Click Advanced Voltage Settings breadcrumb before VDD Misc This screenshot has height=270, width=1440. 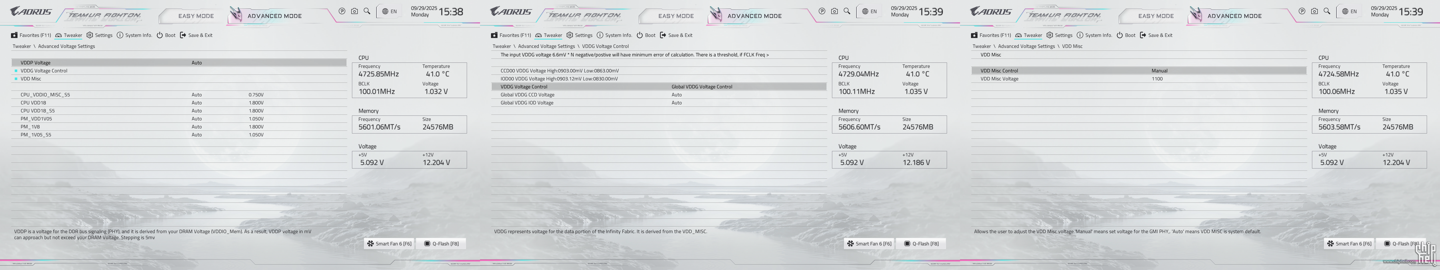tap(1026, 46)
